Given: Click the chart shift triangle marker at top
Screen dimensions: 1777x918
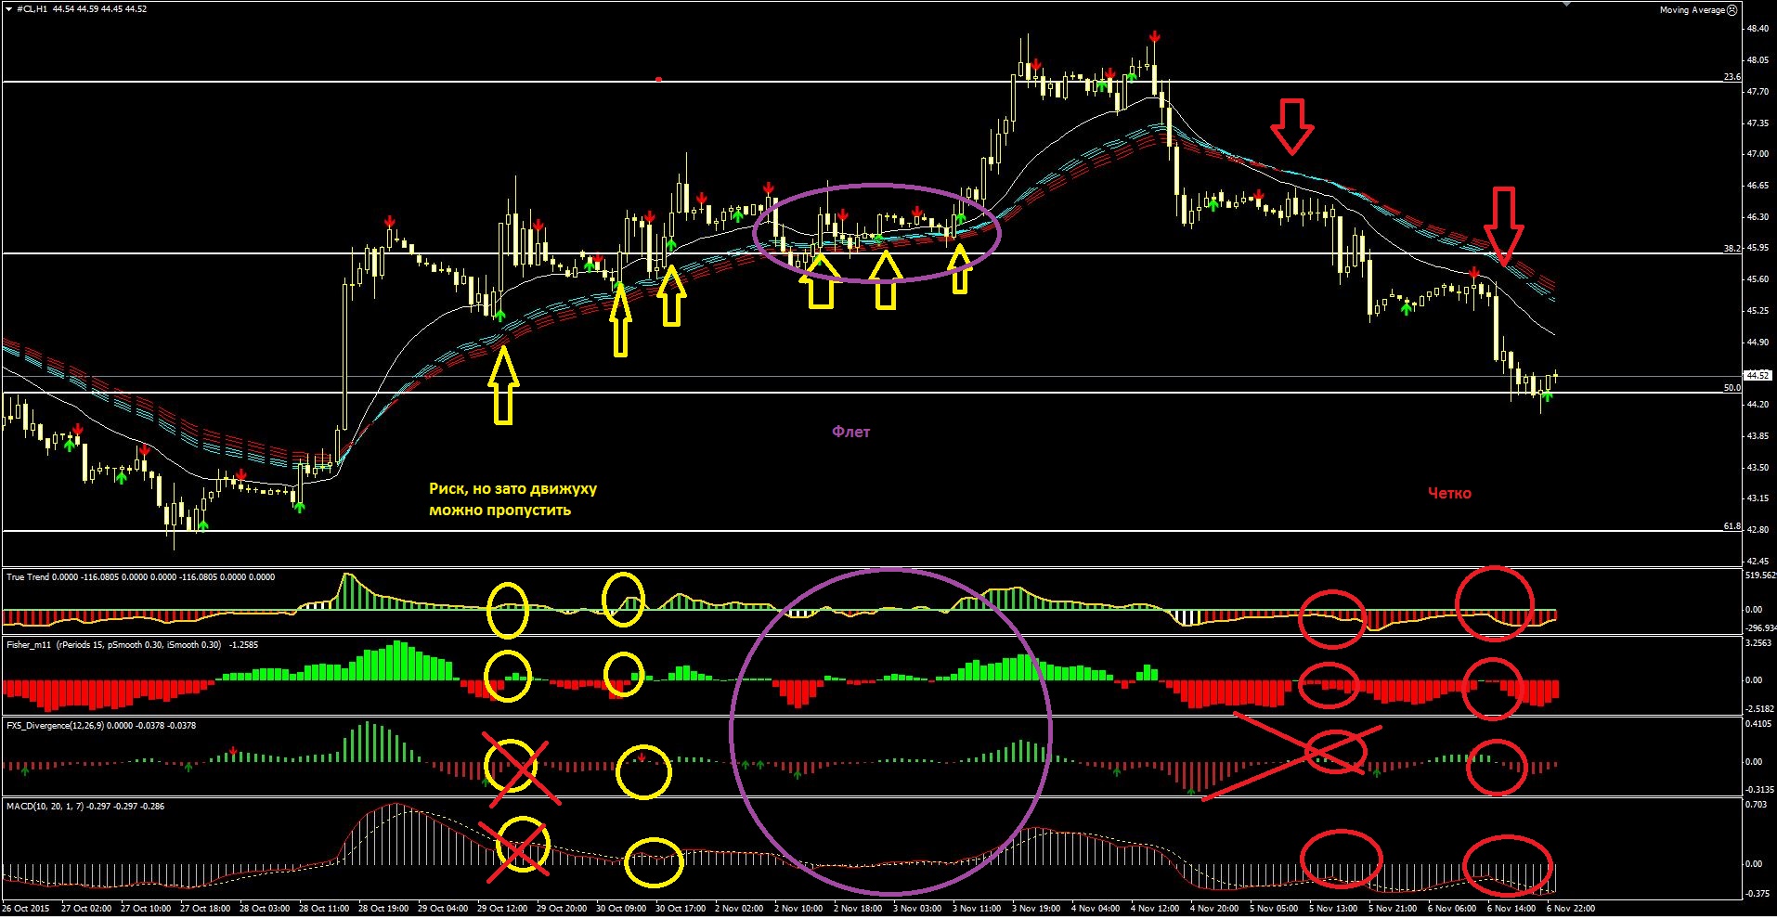Looking at the screenshot, I should point(1566,4).
